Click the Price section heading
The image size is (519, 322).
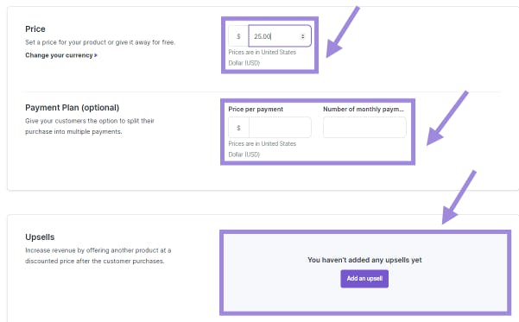tap(35, 28)
